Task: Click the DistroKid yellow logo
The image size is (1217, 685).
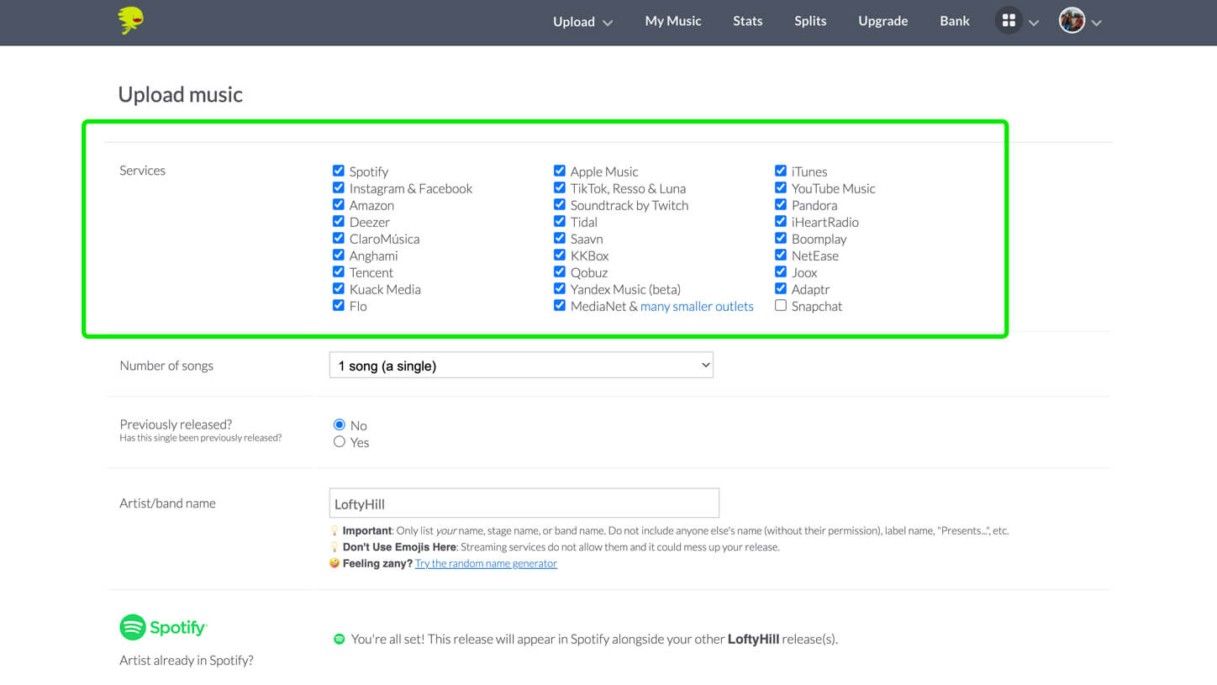Action: (130, 20)
